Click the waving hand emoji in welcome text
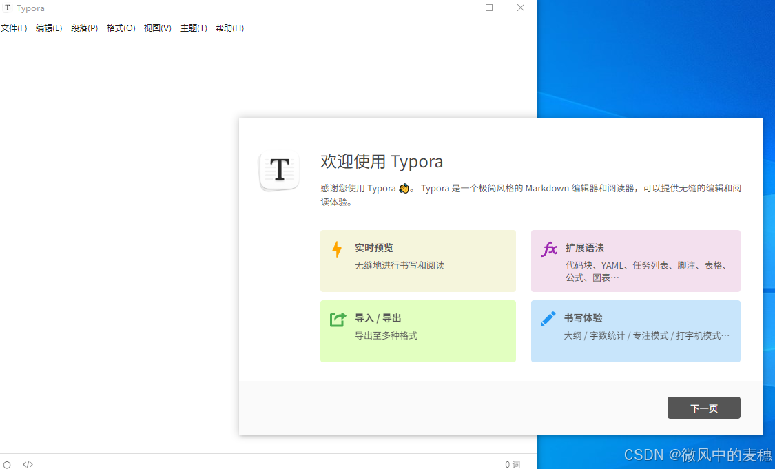The width and height of the screenshot is (775, 469). tap(404, 188)
